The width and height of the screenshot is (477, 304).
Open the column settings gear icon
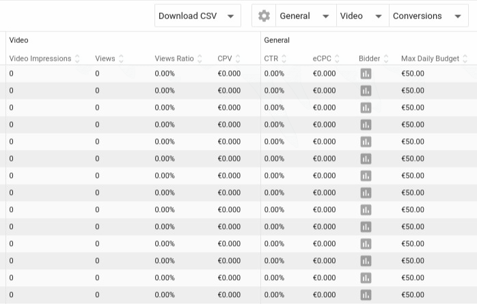[264, 16]
